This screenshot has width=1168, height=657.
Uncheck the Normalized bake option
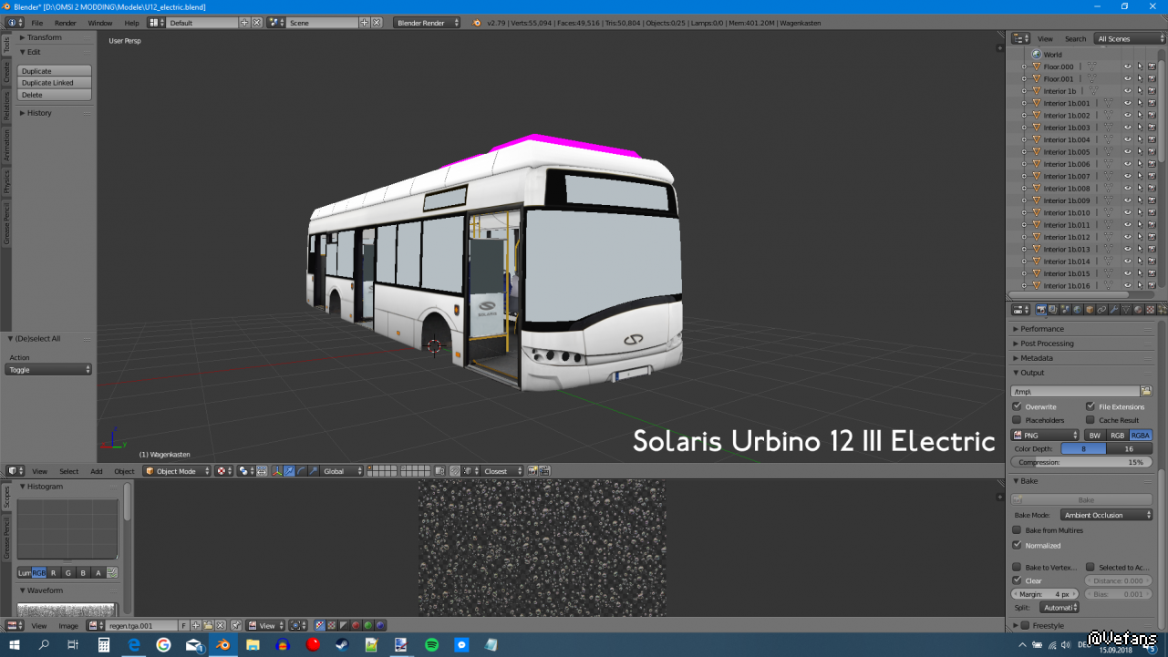(1017, 545)
